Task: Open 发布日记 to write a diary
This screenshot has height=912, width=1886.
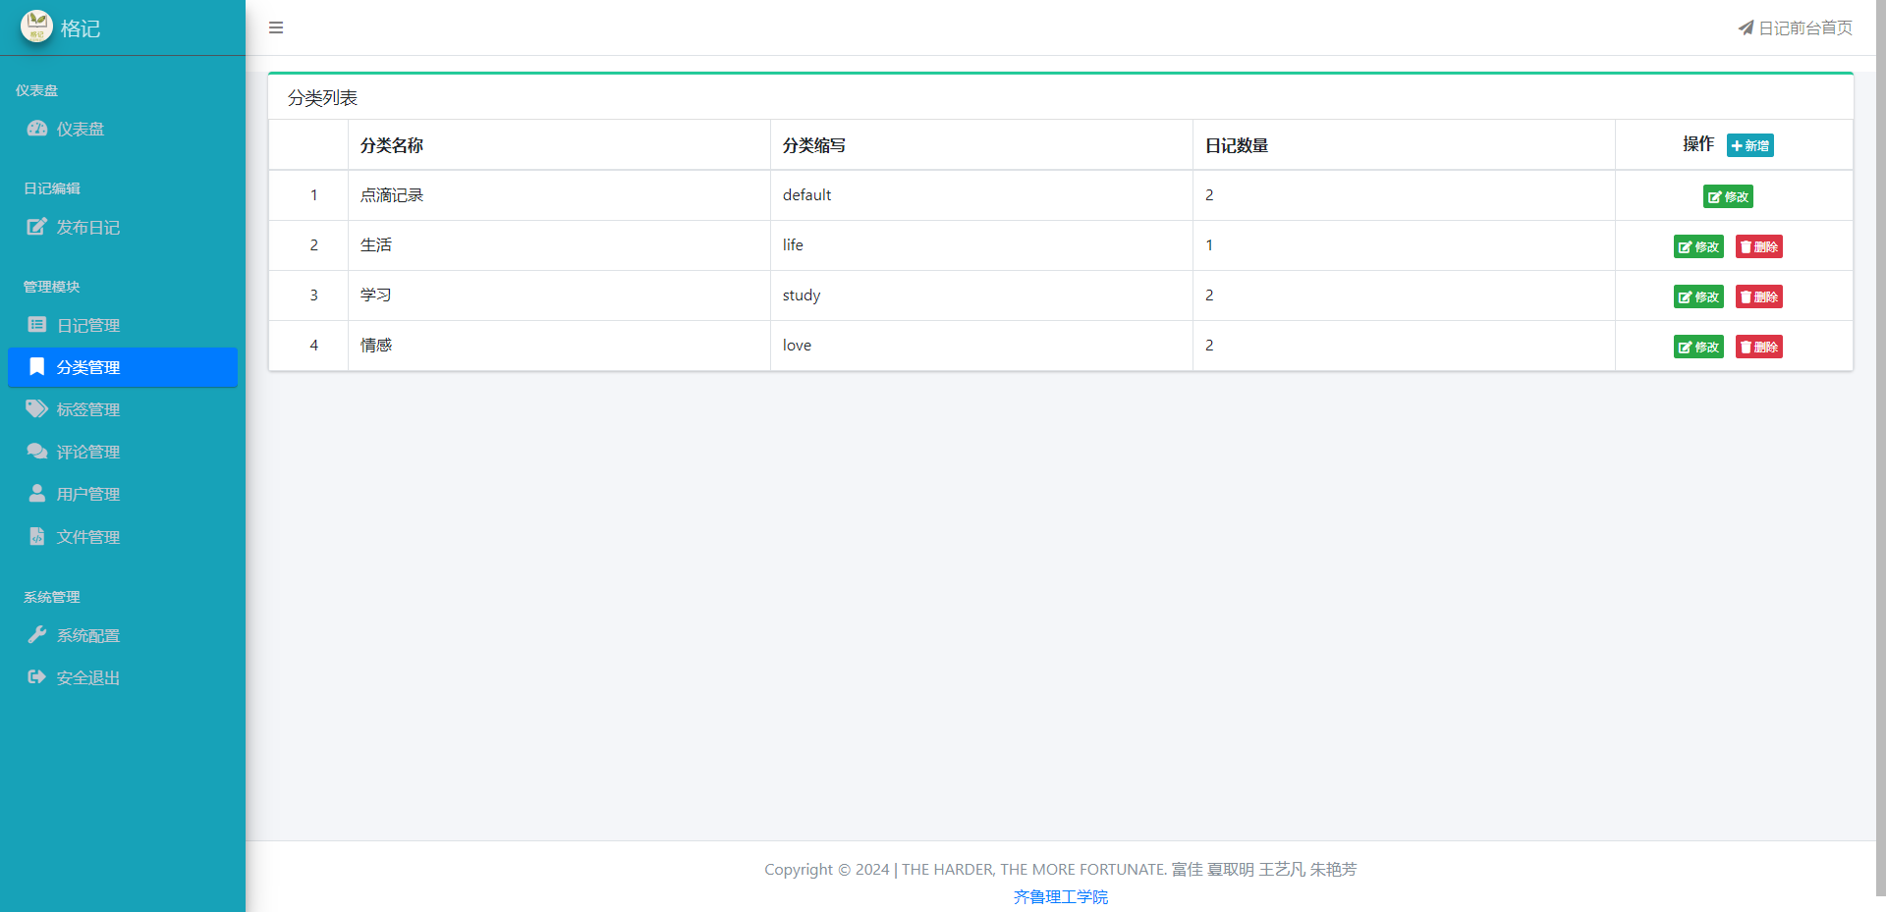Action: click(87, 227)
